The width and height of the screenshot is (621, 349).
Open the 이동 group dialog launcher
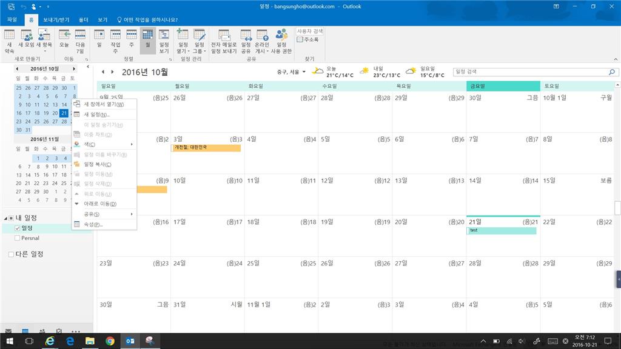pyautogui.click(x=86, y=59)
